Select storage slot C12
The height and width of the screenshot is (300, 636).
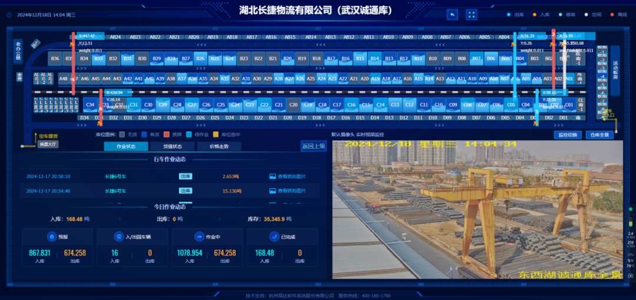tap(409, 105)
